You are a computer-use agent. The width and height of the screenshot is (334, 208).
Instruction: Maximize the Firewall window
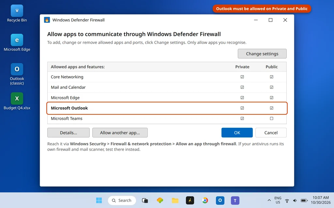[270, 20]
